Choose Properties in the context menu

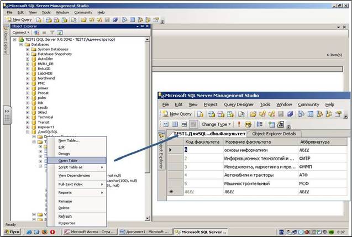(x=77, y=223)
